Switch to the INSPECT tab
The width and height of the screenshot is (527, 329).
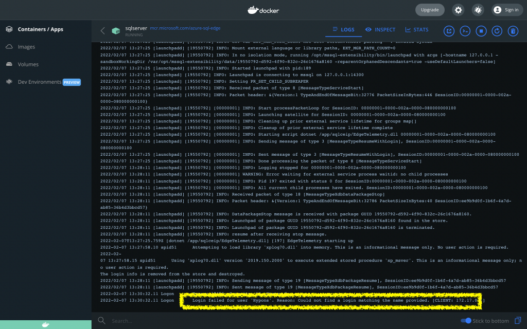click(x=380, y=29)
